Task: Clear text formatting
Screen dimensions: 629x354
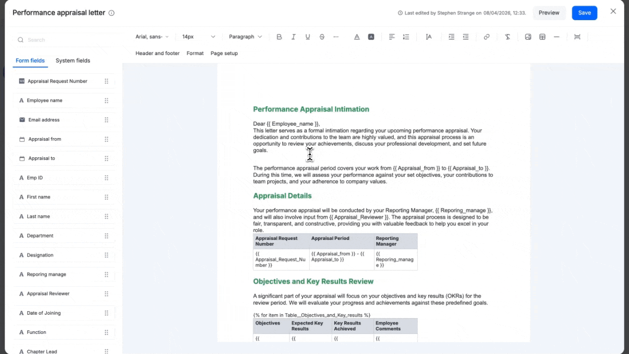Action: click(508, 37)
